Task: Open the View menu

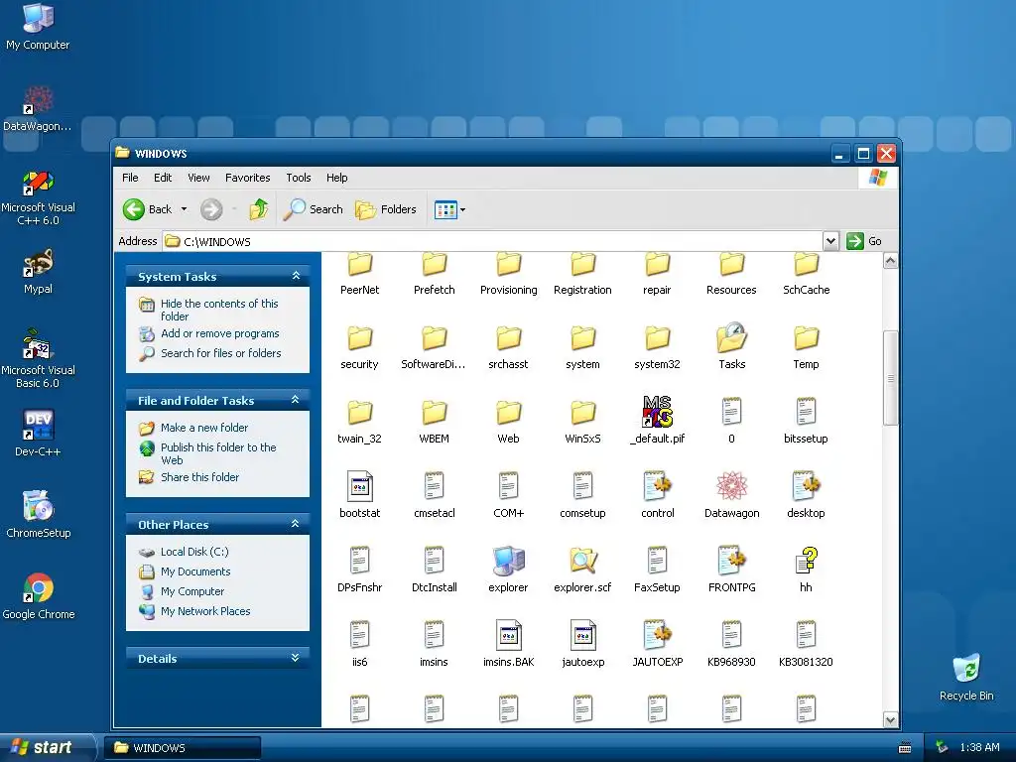Action: coord(198,178)
